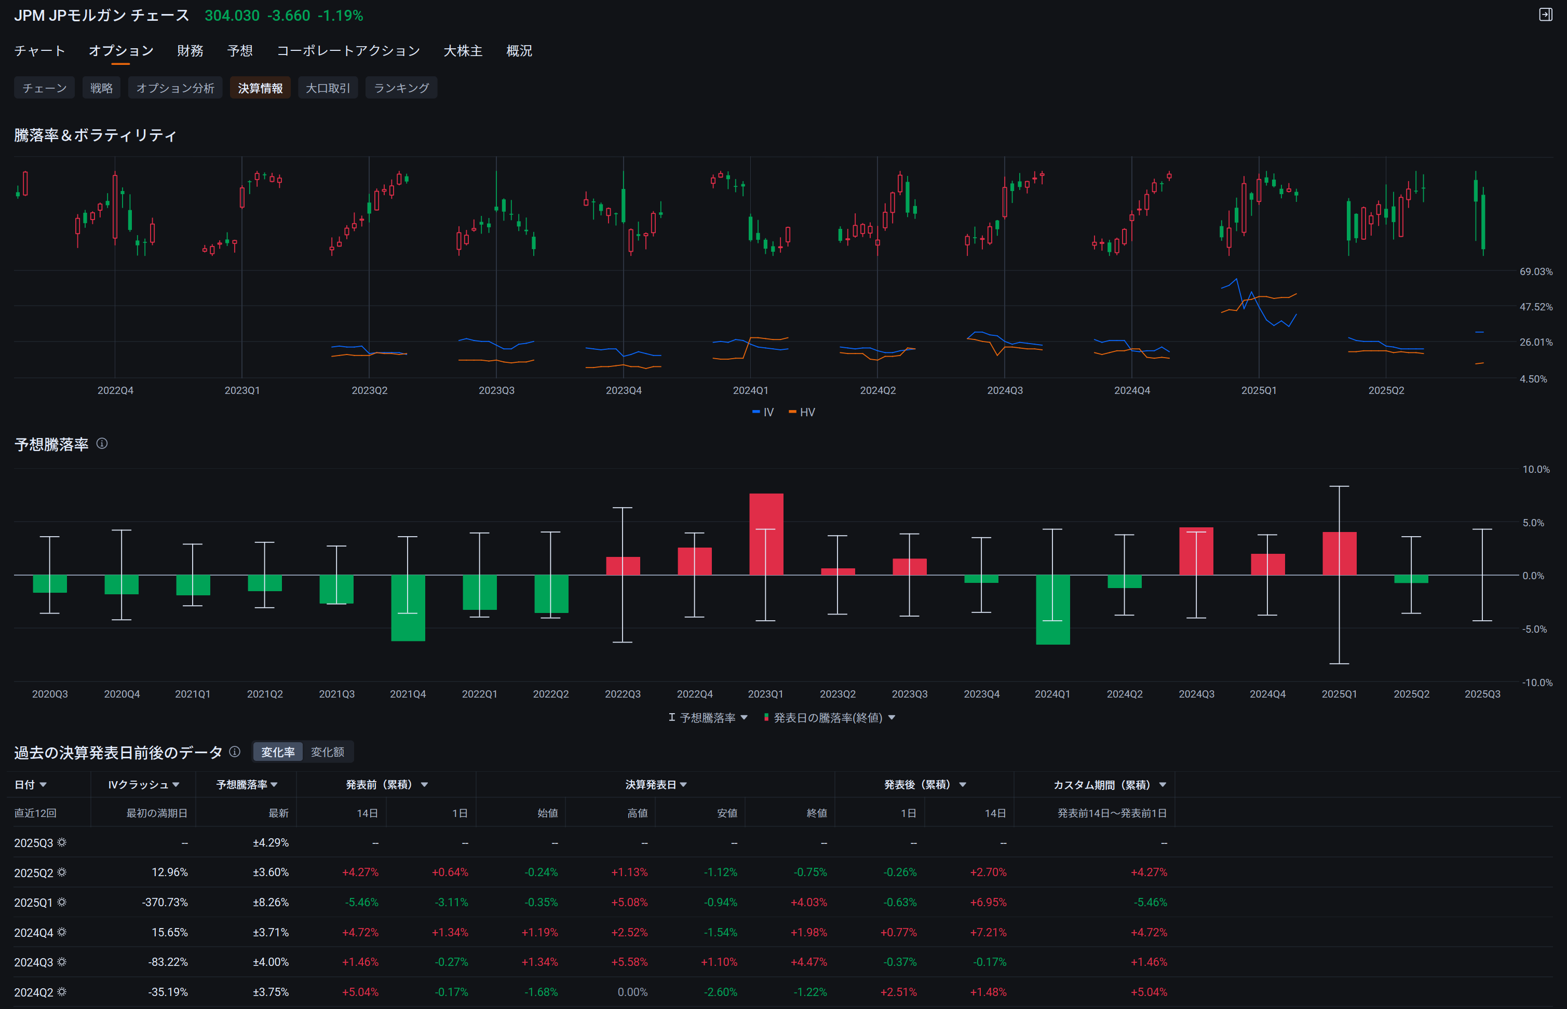Viewport: 1567px width, 1009px height.
Task: Select チェーン sub-tab
Action: [x=45, y=88]
